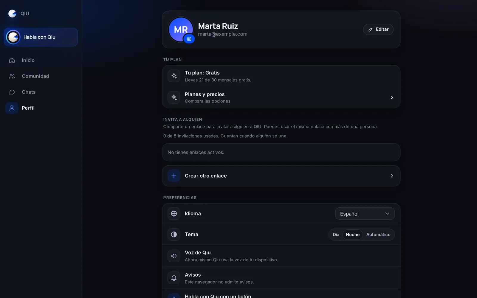Viewport: 477px width, 298px height.
Task: Click sparkle icon beside Tu plan: Gratis
Action: [x=174, y=76]
